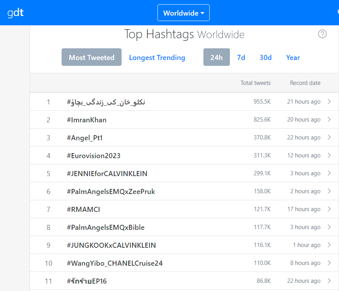Click the 20 hours ago record date
Viewport: 339px width, 291px height.
[304, 120]
